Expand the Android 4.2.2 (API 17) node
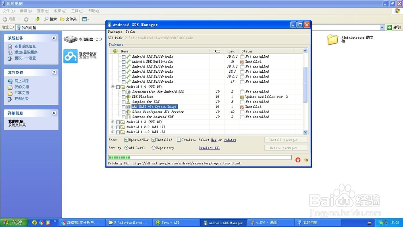403x227 pixels. point(113,127)
